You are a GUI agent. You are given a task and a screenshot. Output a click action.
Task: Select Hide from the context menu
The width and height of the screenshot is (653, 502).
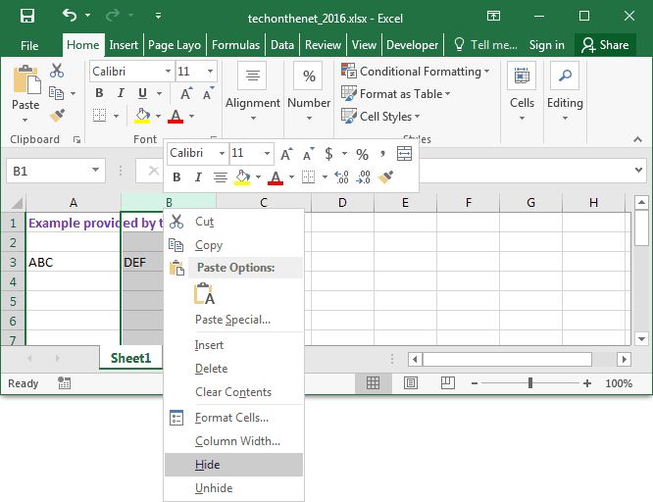point(207,465)
